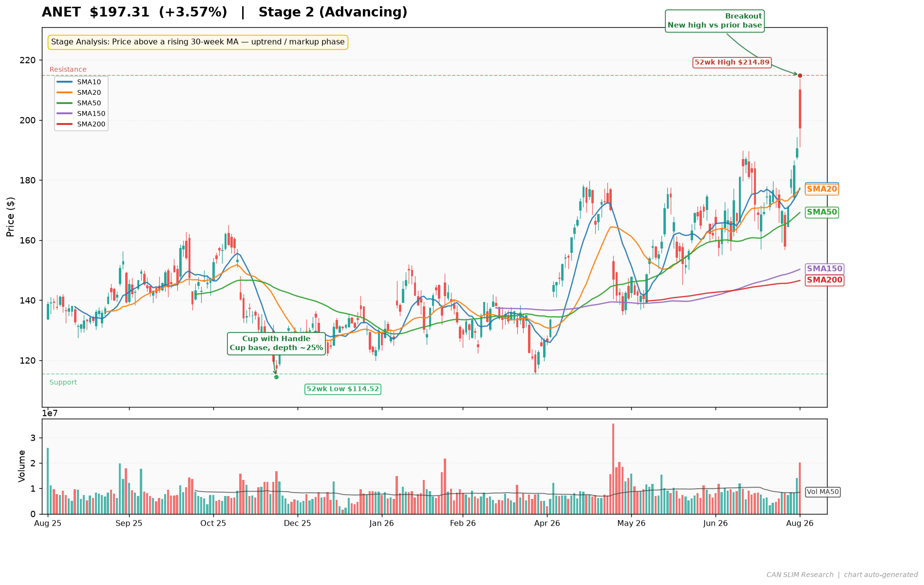Viewport: 924px width, 585px height.
Task: Click the tallest red volume bar
Action: click(x=613, y=469)
